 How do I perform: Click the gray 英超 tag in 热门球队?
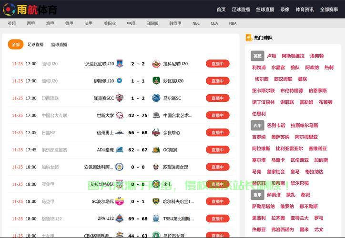pyautogui.click(x=257, y=56)
